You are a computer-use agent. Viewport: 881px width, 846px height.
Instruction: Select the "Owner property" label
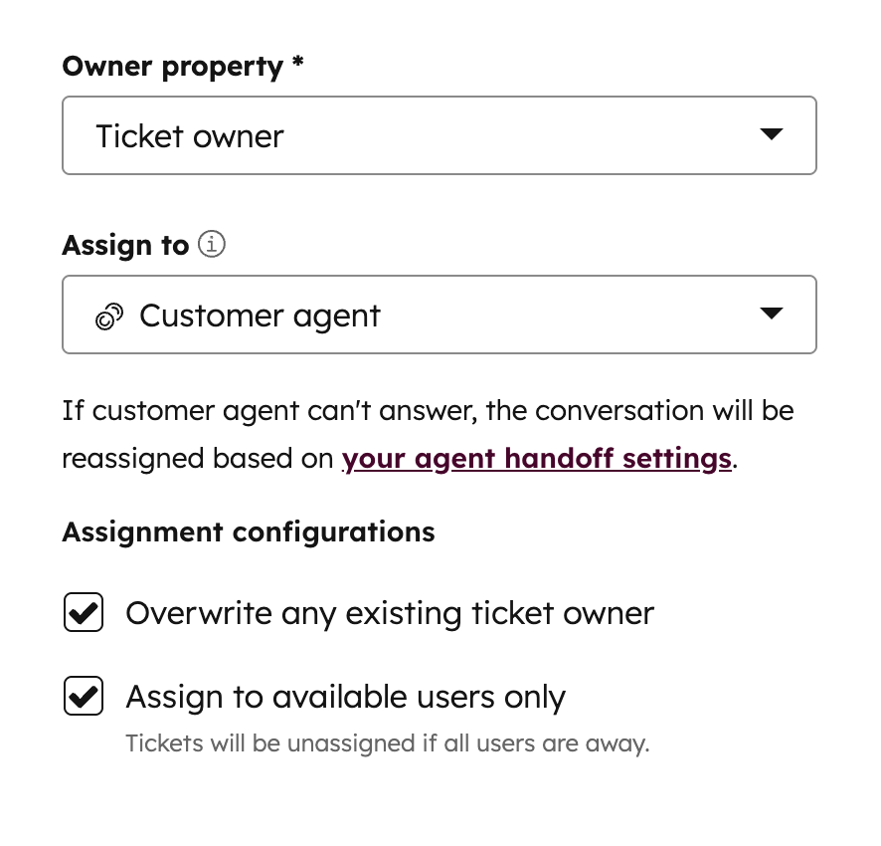(x=174, y=66)
